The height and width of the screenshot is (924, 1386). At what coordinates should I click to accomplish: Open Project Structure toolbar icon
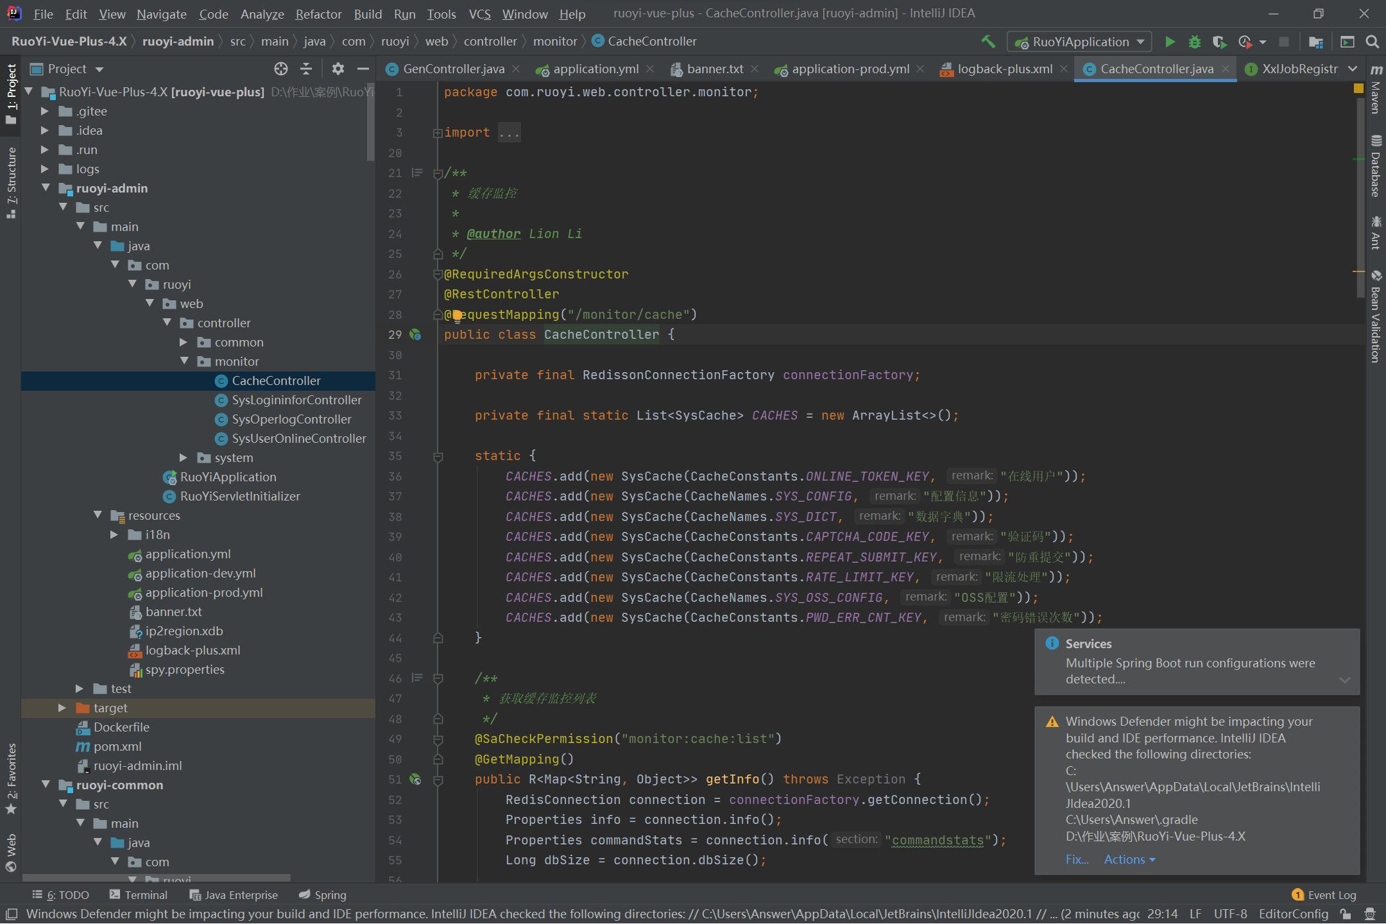click(x=1316, y=42)
